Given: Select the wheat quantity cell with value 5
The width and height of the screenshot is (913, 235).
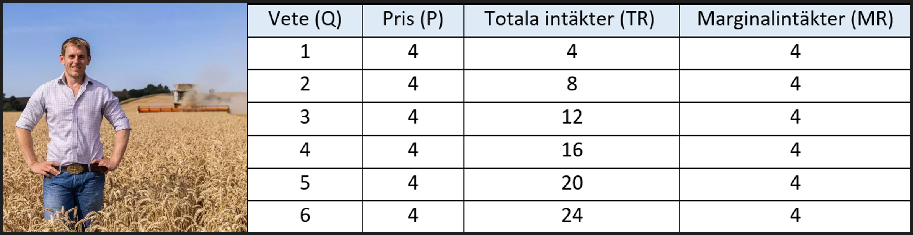Looking at the screenshot, I should [305, 183].
